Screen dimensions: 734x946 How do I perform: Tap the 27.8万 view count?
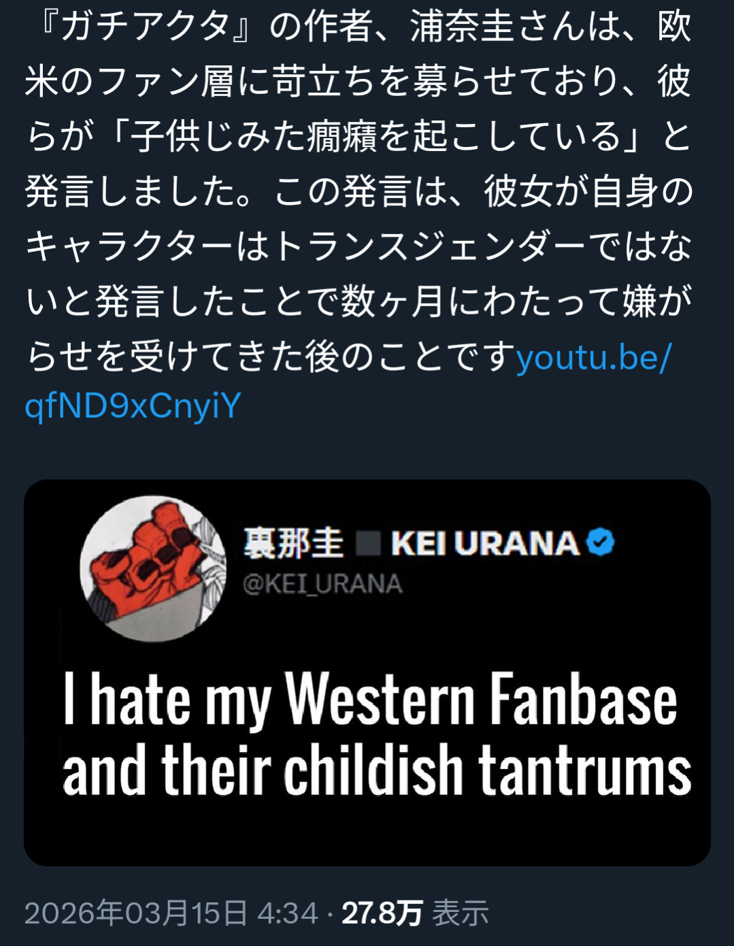pos(382,913)
